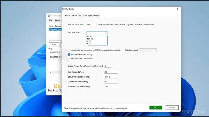Click the Server Charset Encoding field
209x117 pixels.
click(x=111, y=77)
